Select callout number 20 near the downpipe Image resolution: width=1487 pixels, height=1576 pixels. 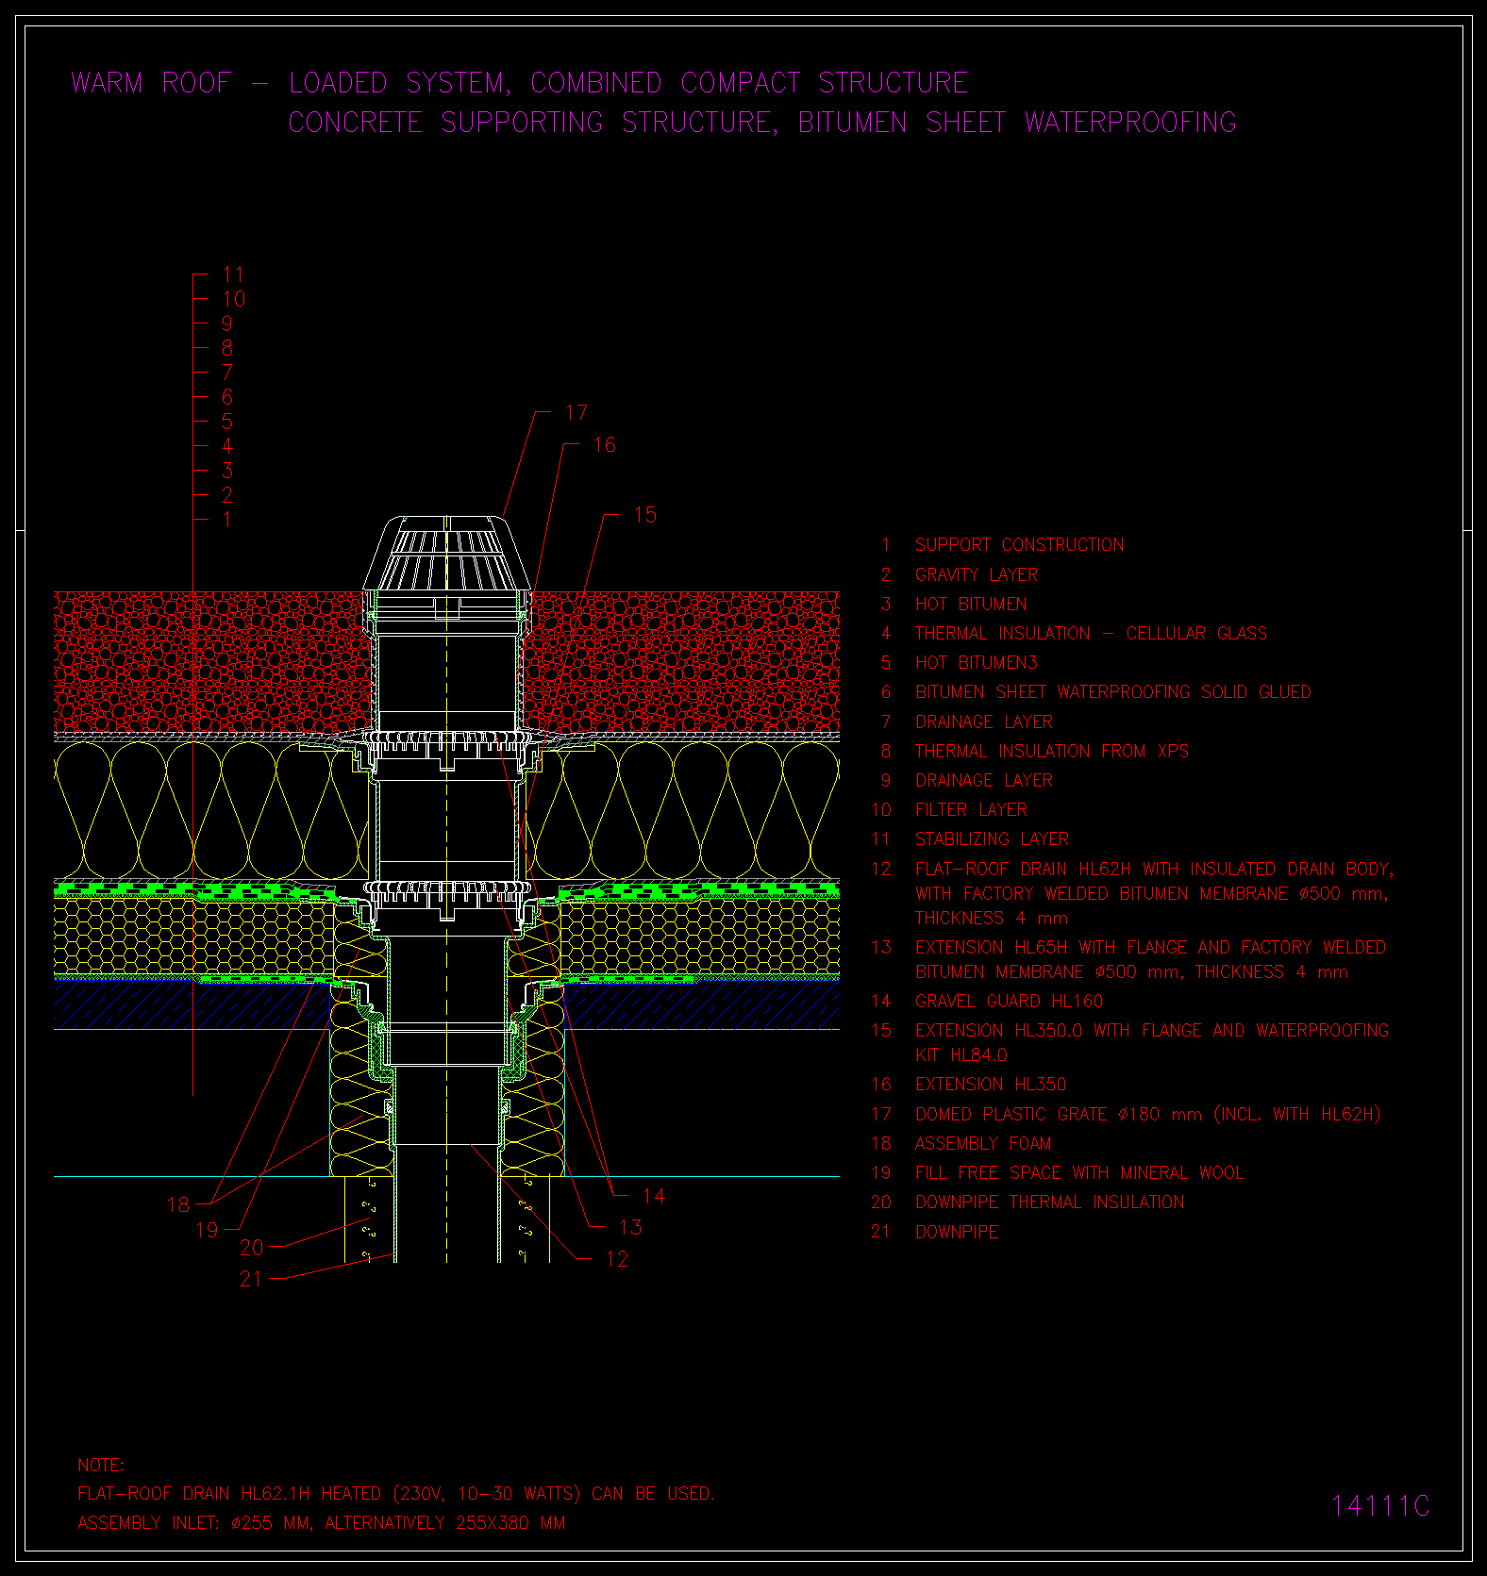tap(251, 1248)
